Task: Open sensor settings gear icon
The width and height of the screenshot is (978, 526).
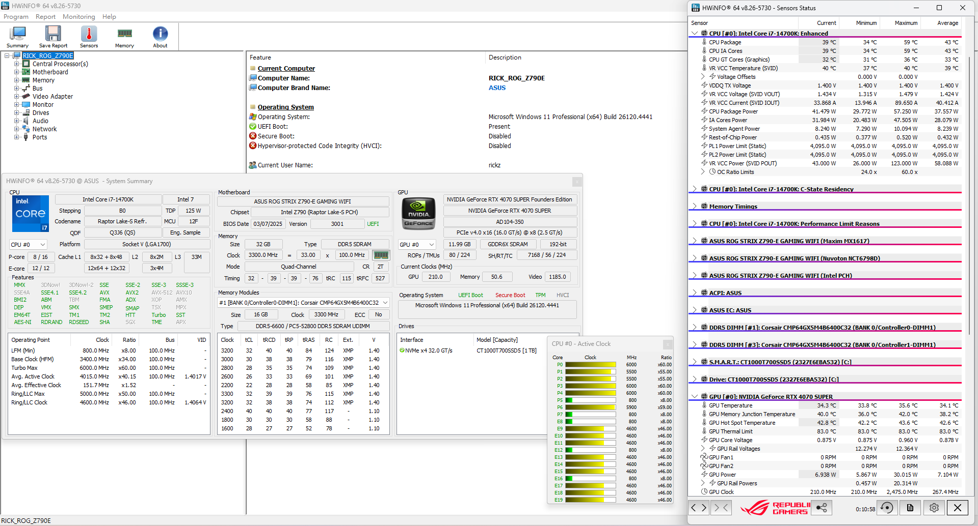Action: pos(934,508)
